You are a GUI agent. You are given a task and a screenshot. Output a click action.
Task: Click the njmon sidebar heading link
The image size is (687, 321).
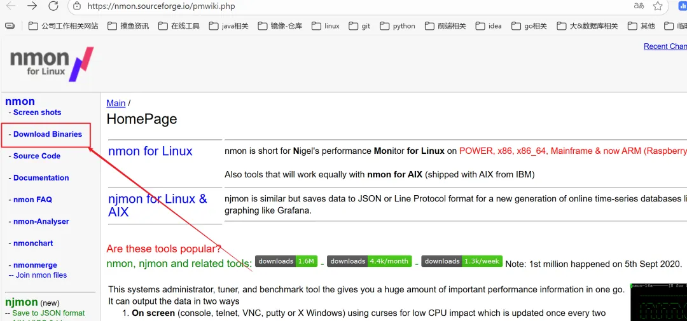pyautogui.click(x=22, y=302)
